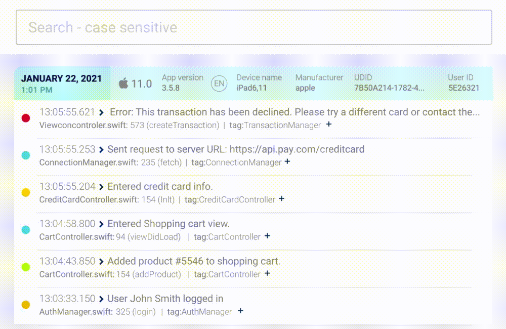
Task: Click the red error severity dot
Action: [x=25, y=118]
